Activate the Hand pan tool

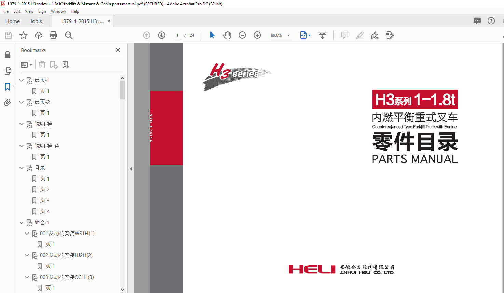[227, 35]
